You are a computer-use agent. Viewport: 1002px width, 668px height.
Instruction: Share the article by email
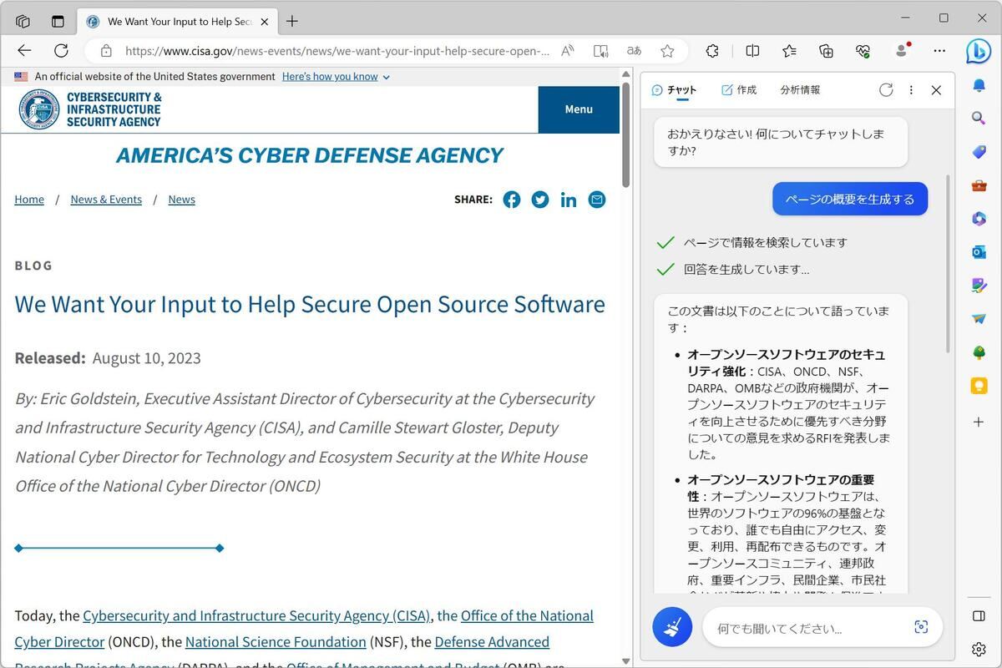[597, 200]
